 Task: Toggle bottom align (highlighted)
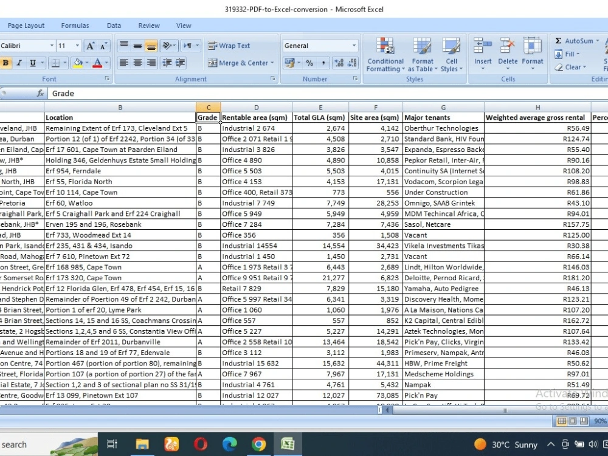point(151,46)
